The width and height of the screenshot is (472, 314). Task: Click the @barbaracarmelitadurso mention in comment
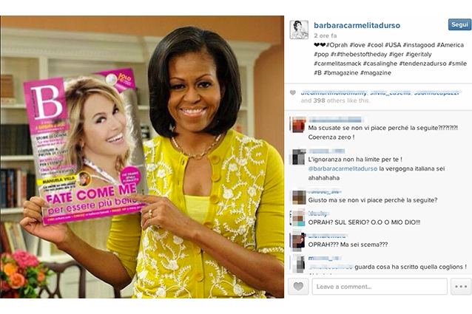coord(343,169)
